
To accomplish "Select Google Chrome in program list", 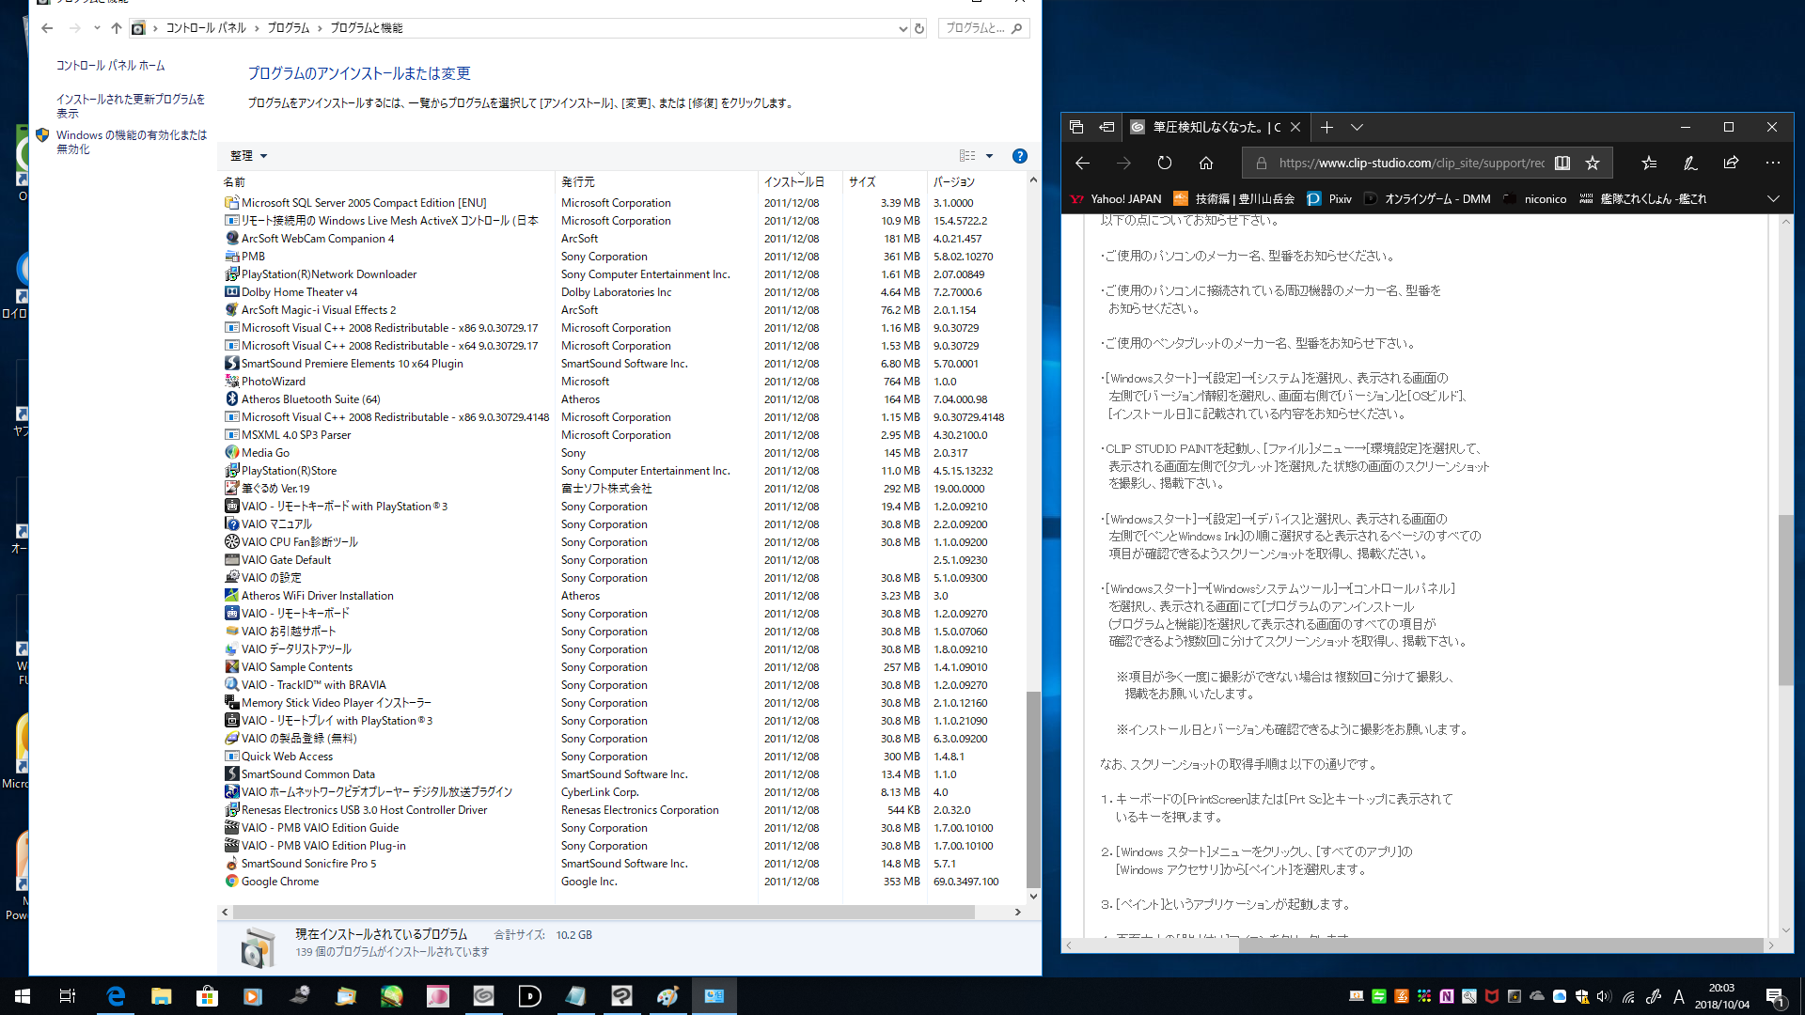I will [x=280, y=882].
